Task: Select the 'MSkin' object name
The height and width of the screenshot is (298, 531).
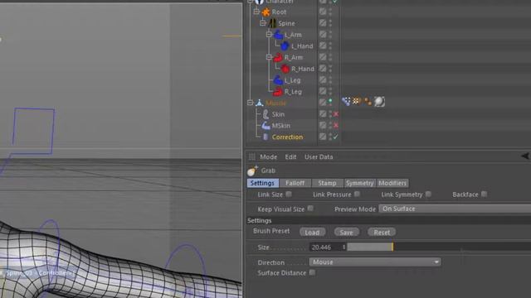Action: 281,126
